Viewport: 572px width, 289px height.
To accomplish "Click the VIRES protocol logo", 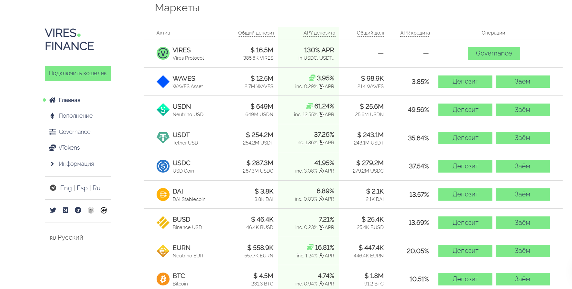I will point(163,53).
